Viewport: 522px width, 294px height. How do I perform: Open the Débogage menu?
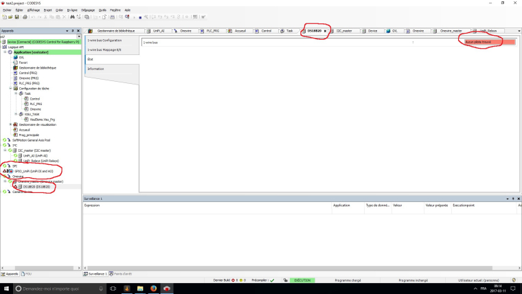click(x=88, y=10)
